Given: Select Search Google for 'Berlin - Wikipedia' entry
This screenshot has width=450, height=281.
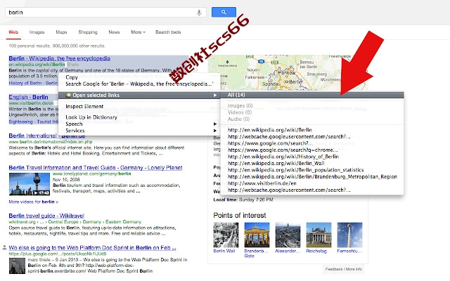Looking at the screenshot, I should tap(139, 84).
